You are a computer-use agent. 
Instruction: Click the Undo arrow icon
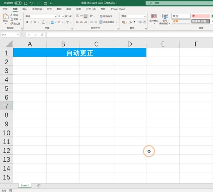tap(31, 3)
